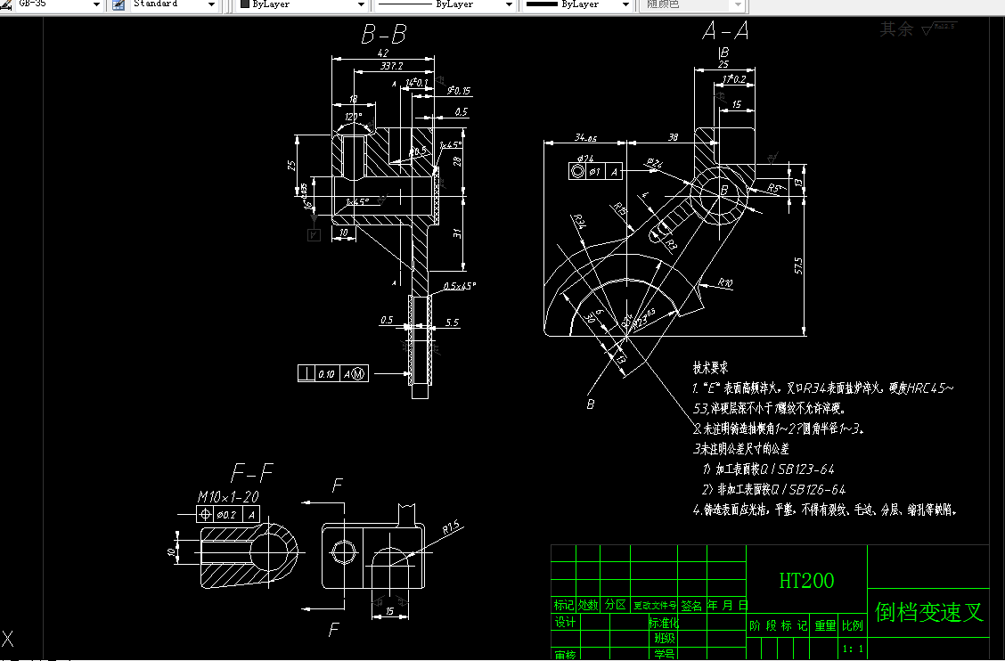Open the Standard text style dropdown
Screen dimensions: 1005x661
pyautogui.click(x=211, y=5)
